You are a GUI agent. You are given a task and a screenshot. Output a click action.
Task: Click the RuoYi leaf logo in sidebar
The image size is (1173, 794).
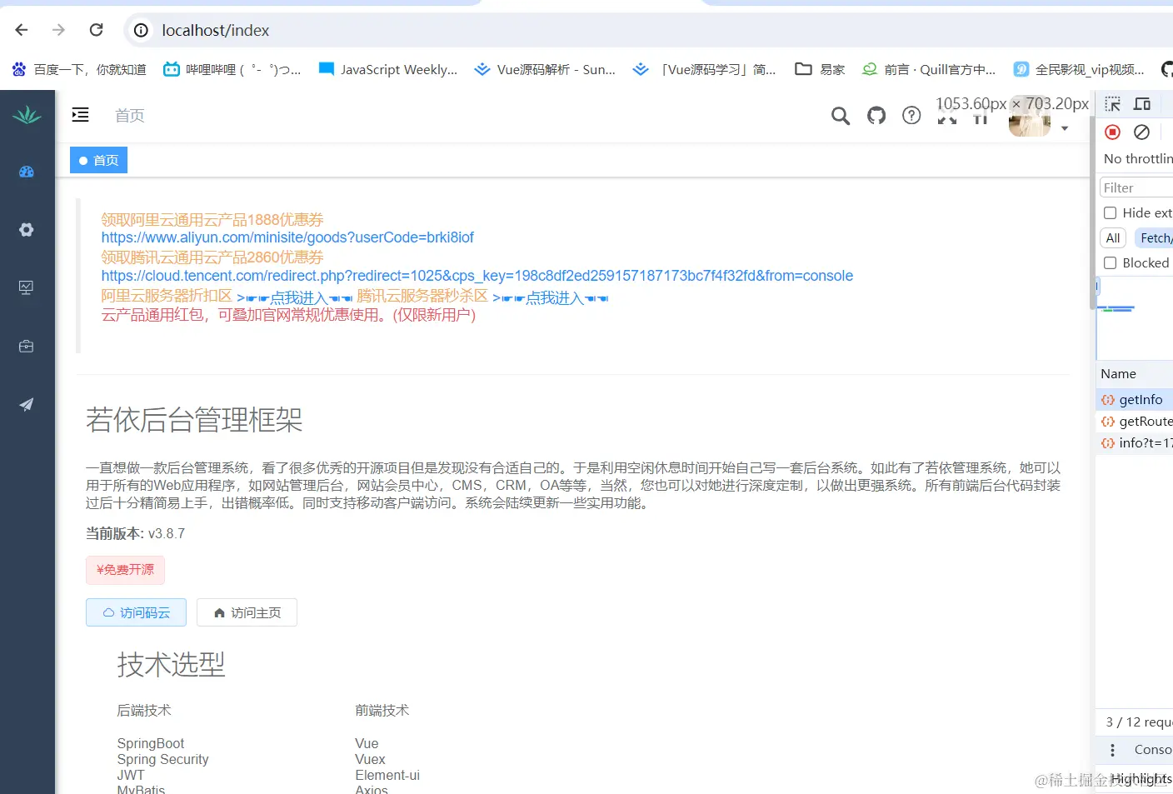(x=27, y=115)
